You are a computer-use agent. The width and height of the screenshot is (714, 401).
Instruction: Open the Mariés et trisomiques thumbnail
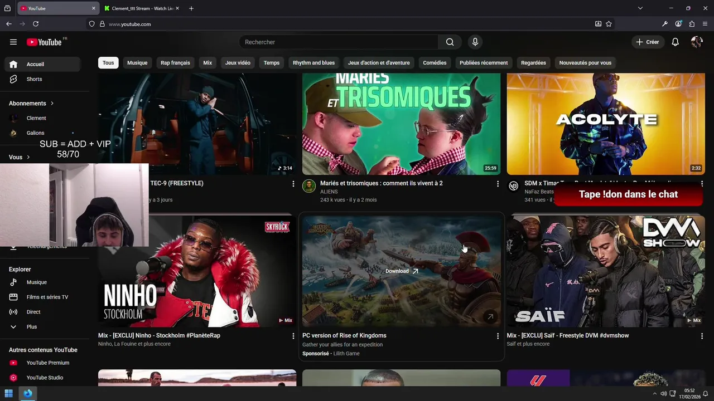401,124
